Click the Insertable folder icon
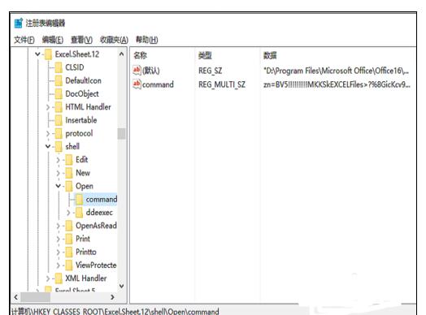This screenshot has width=426, height=315. [59, 120]
